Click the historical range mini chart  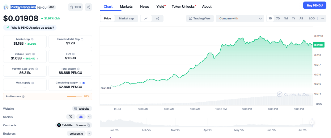(206, 123)
